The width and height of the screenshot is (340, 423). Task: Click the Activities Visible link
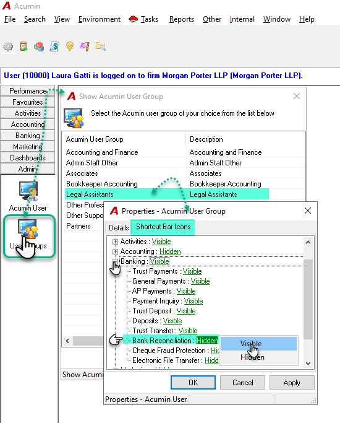coord(161,242)
